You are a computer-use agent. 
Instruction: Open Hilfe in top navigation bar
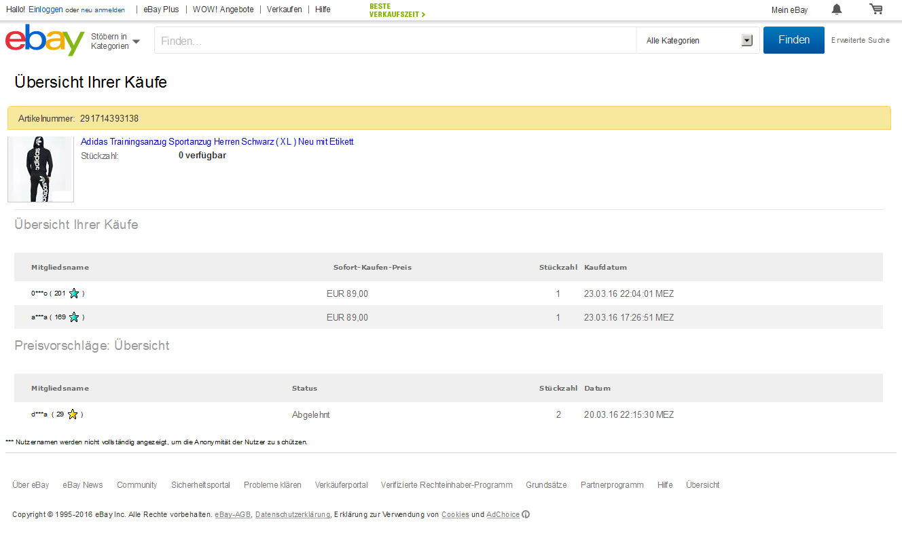tap(323, 10)
